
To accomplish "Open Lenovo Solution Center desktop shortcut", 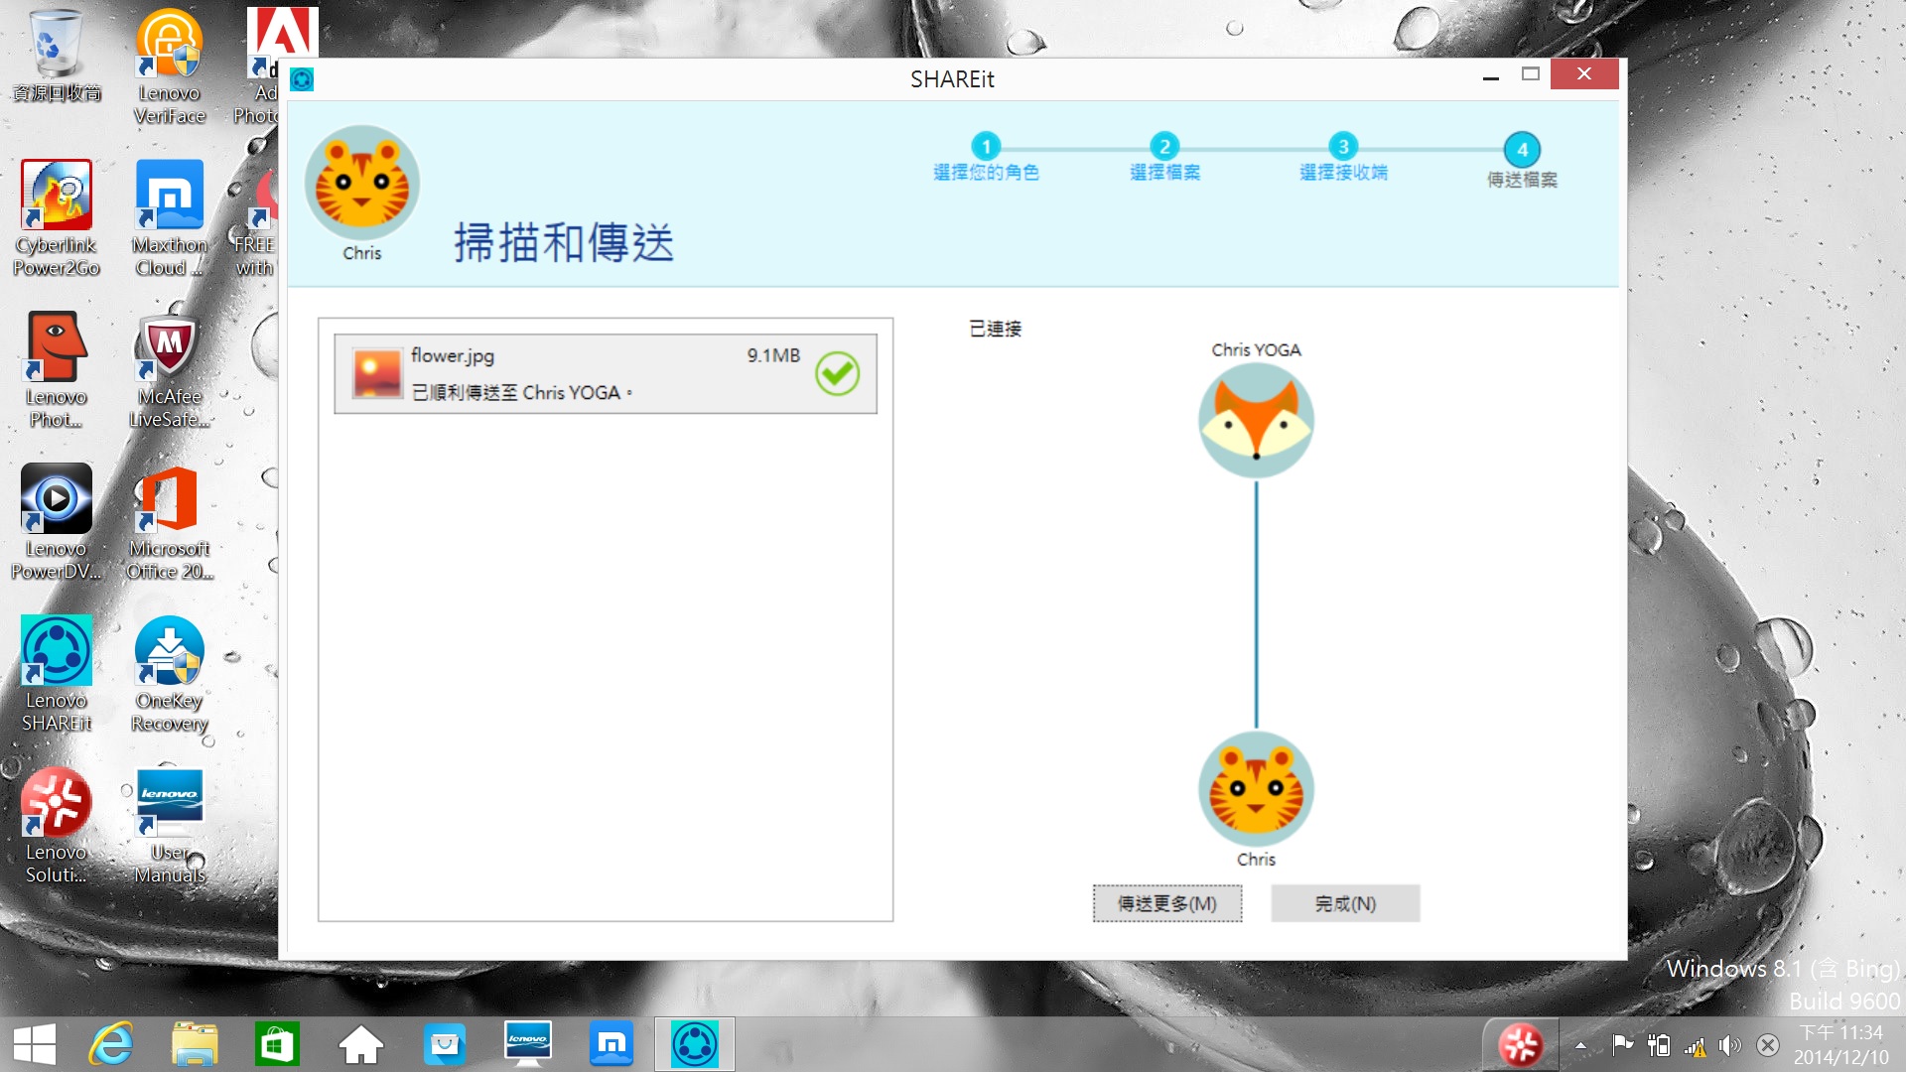I will coord(57,826).
